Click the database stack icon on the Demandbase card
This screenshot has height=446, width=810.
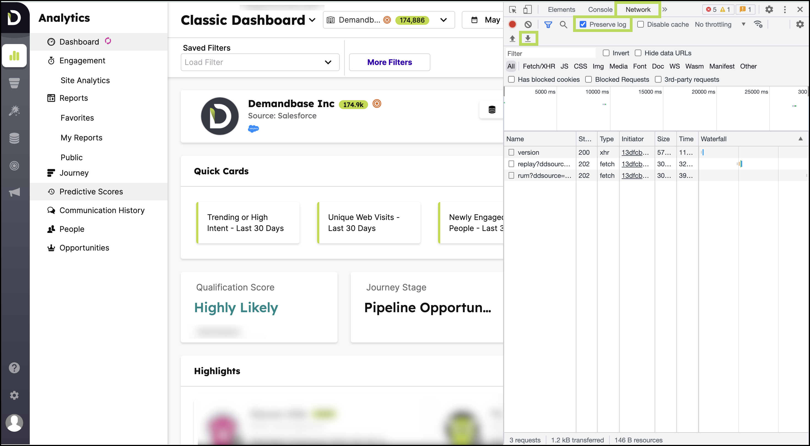(x=492, y=110)
